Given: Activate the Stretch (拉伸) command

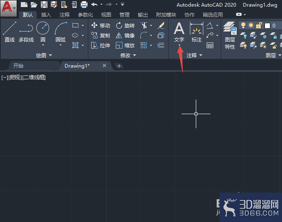Looking at the screenshot, I should pyautogui.click(x=100, y=45).
